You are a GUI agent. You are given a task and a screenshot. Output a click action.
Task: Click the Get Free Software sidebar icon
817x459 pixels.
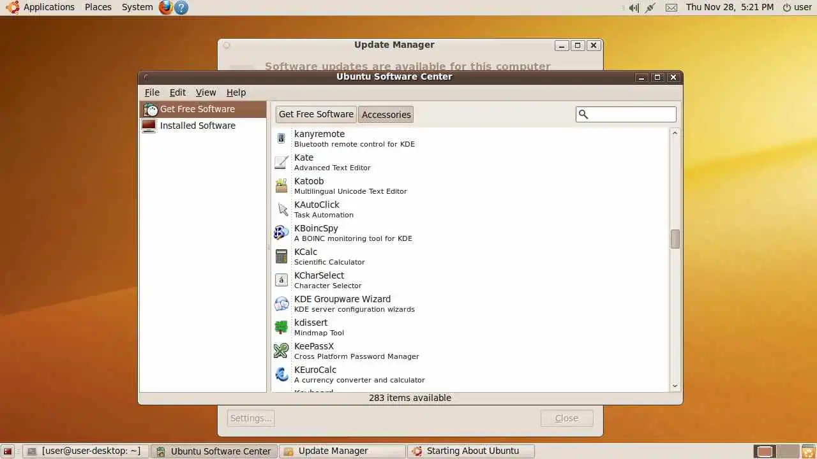150,109
